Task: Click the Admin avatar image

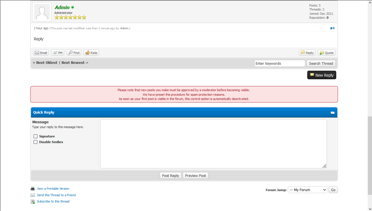Action: [42, 12]
